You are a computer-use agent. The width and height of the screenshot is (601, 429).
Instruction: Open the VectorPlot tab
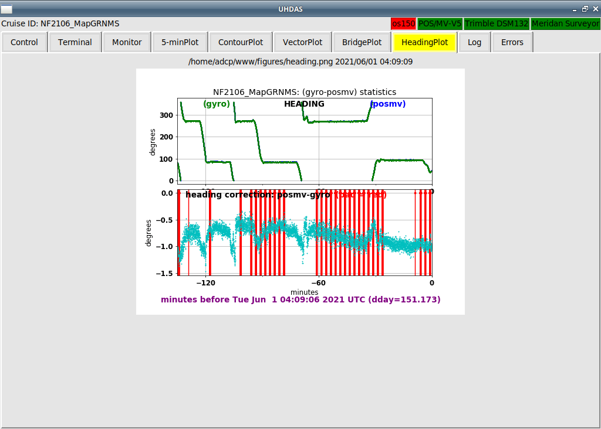pyautogui.click(x=302, y=42)
